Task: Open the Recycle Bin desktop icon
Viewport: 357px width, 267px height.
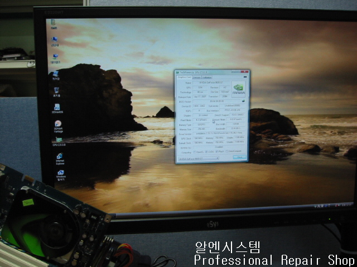Action: pyautogui.click(x=57, y=90)
